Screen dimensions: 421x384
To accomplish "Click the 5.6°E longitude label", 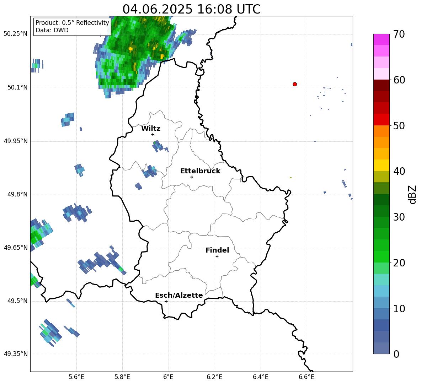I will click(76, 377).
